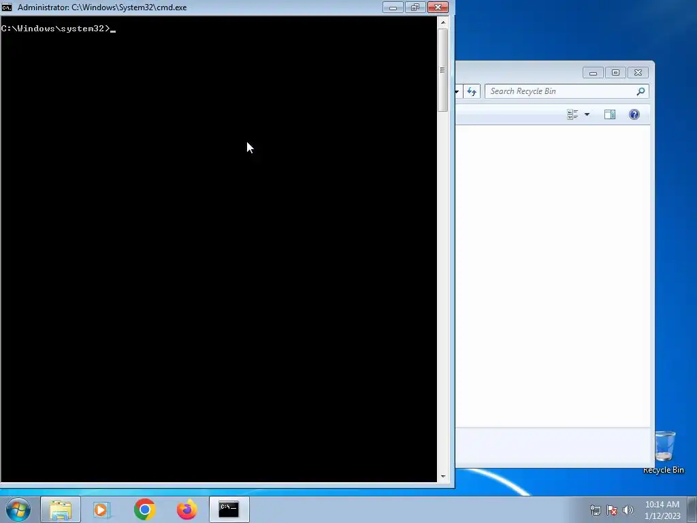Image resolution: width=697 pixels, height=523 pixels.
Task: Restore down the cmd.exe window
Action: pos(415,7)
